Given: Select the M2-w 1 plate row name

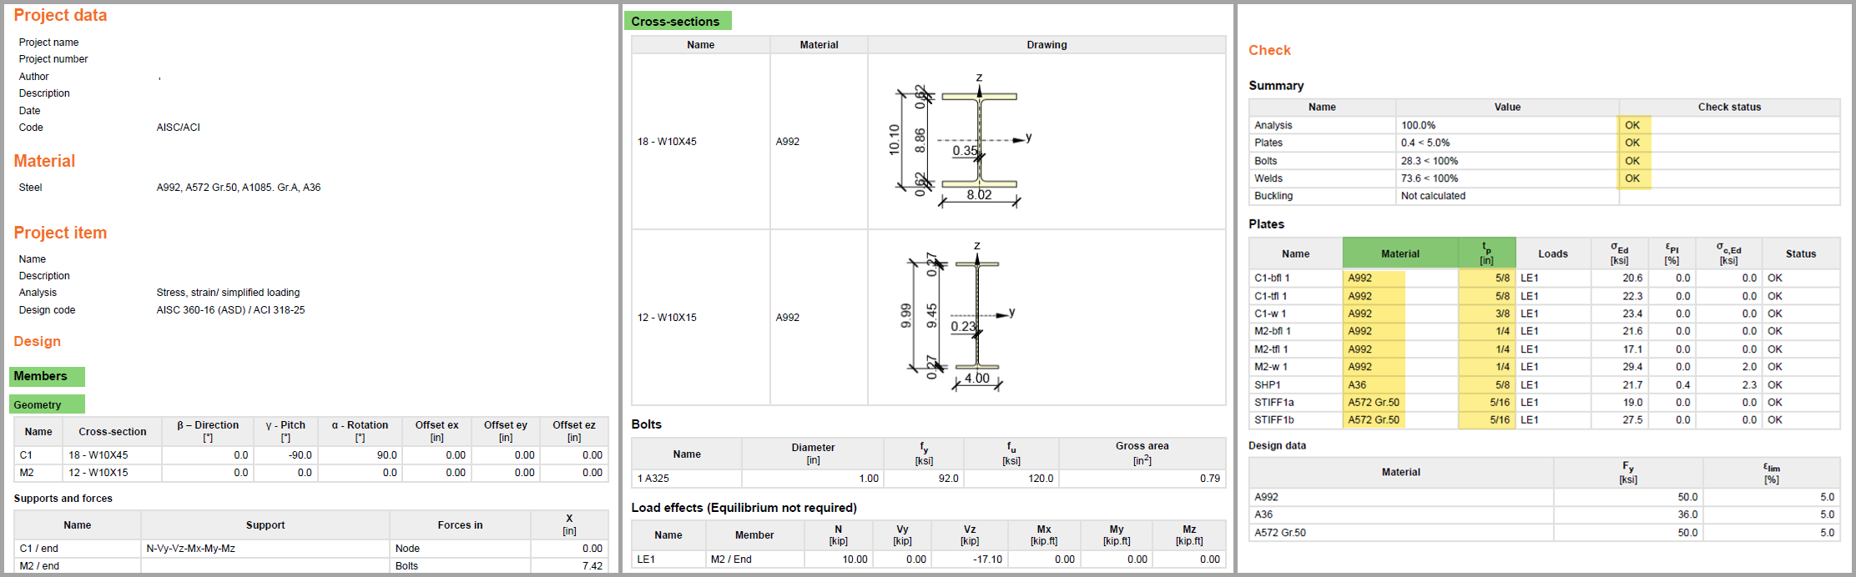Looking at the screenshot, I should [x=1271, y=367].
